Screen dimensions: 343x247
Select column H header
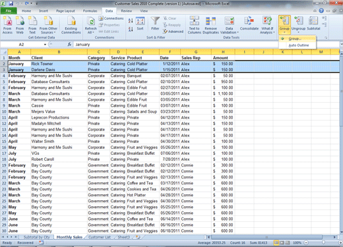coord(223,52)
